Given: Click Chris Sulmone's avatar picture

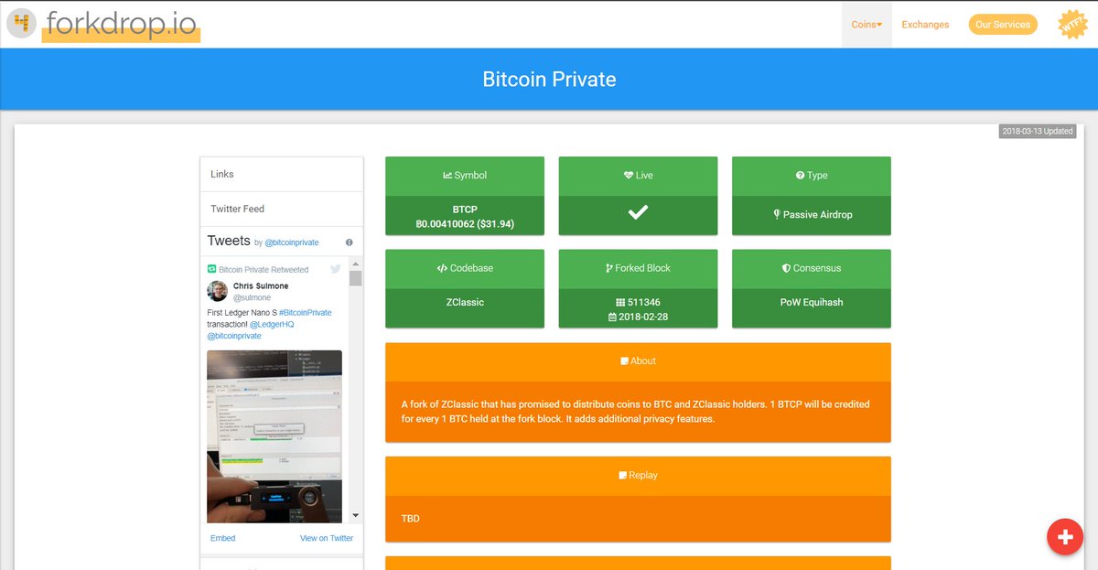Looking at the screenshot, I should tap(218, 291).
